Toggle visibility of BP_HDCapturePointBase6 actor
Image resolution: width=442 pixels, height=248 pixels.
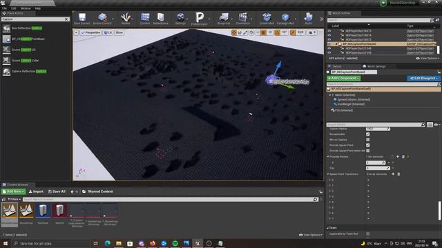click(329, 44)
